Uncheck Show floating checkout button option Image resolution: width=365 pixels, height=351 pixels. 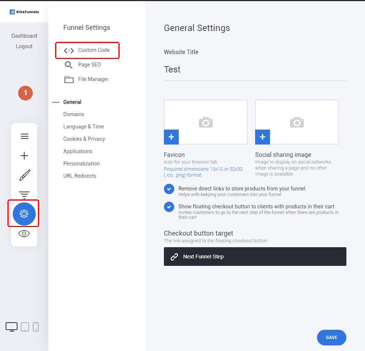(169, 207)
